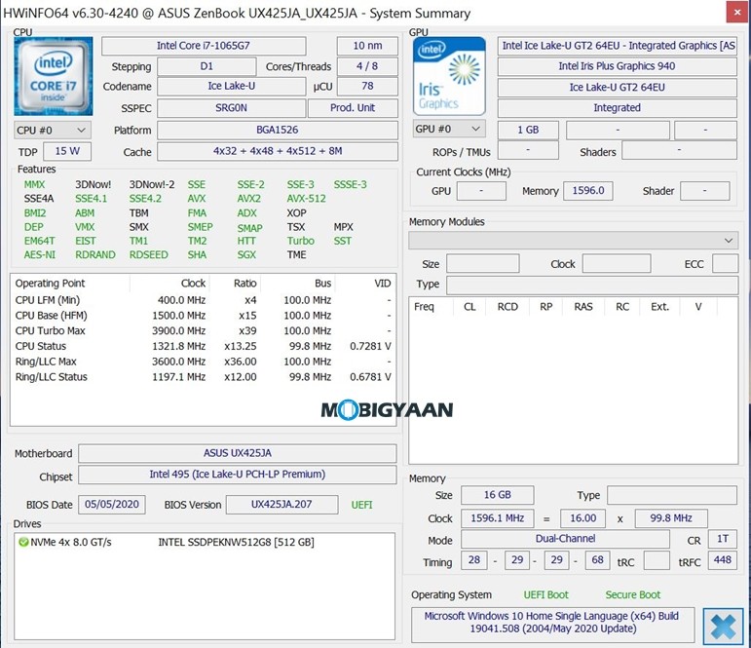
Task: Open the CPU #0 selector dropdown
Action: pos(53,131)
